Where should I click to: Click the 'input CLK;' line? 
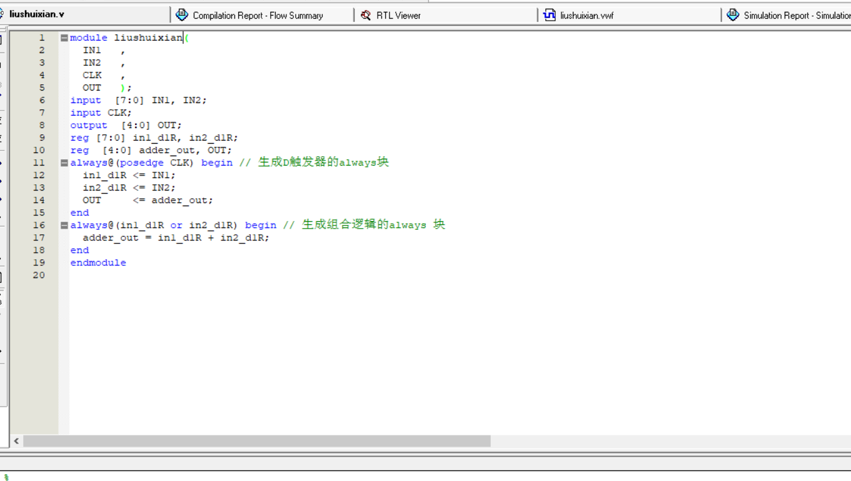click(x=101, y=113)
